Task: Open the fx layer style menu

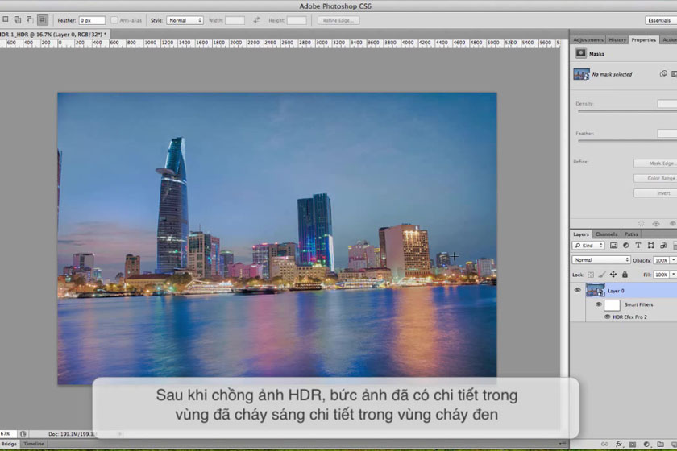Action: pyautogui.click(x=619, y=444)
